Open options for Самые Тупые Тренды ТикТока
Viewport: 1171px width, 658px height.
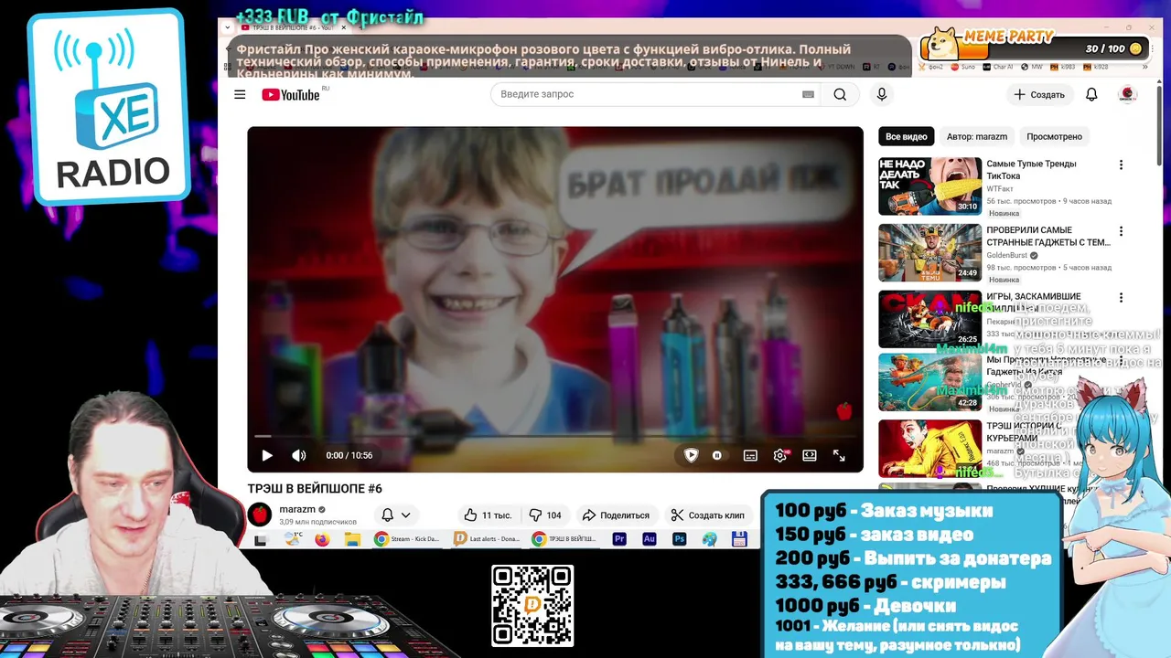click(x=1121, y=165)
